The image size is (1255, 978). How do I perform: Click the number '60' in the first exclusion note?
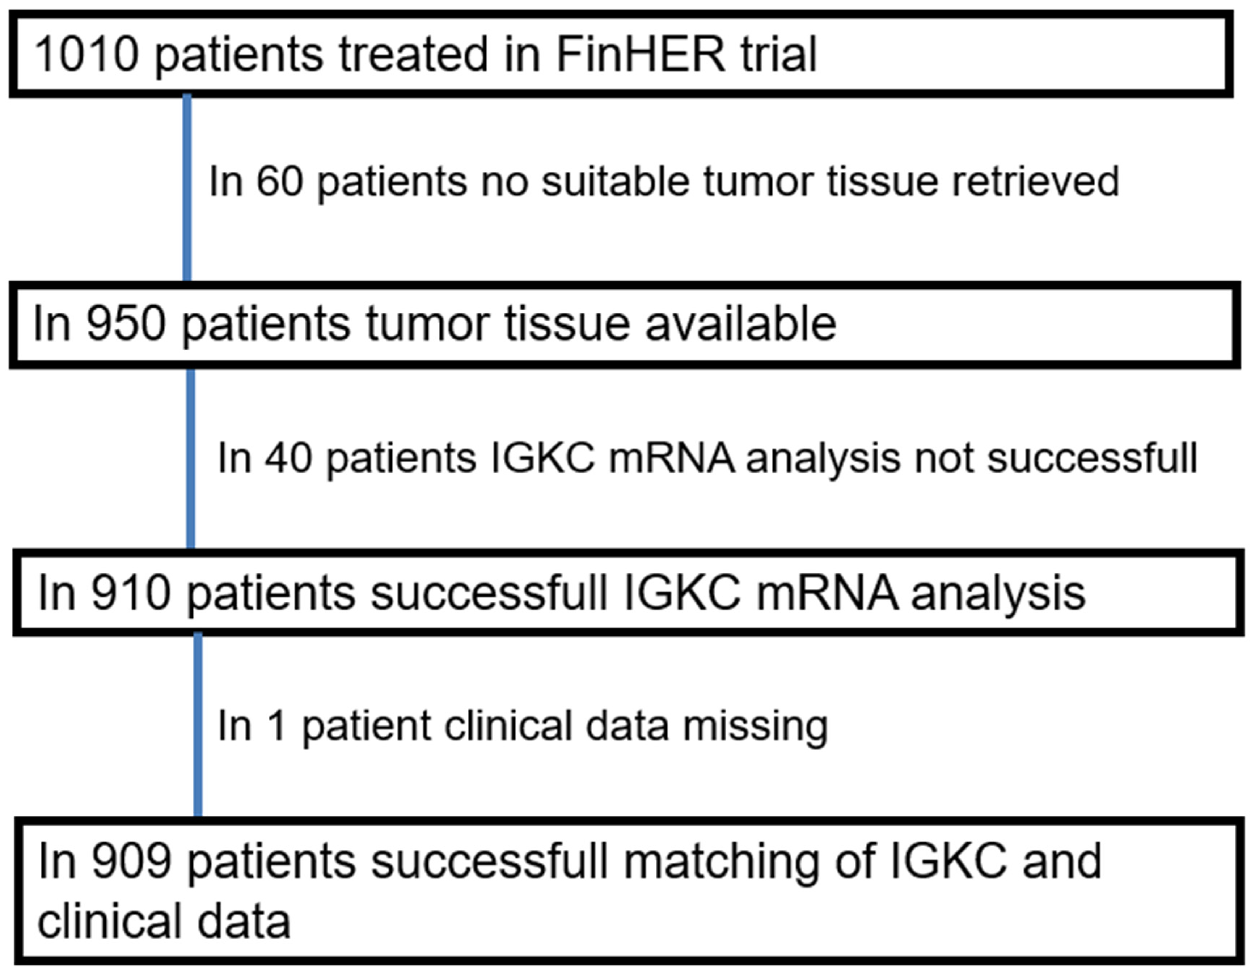pyautogui.click(x=279, y=182)
